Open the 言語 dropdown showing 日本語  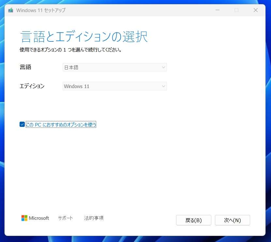[114, 67]
